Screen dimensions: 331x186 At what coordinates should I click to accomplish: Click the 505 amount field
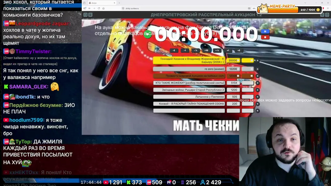(233, 97)
